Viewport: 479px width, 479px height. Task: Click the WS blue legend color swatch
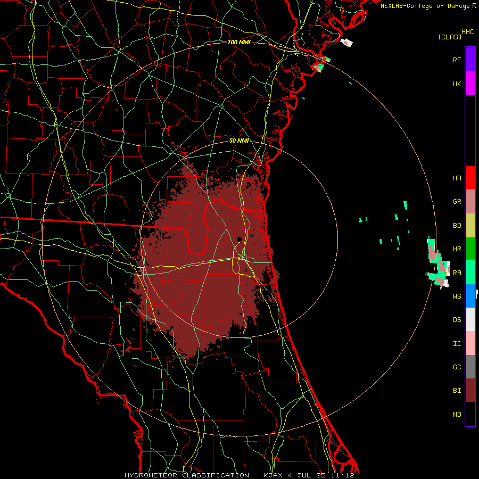[x=470, y=296]
